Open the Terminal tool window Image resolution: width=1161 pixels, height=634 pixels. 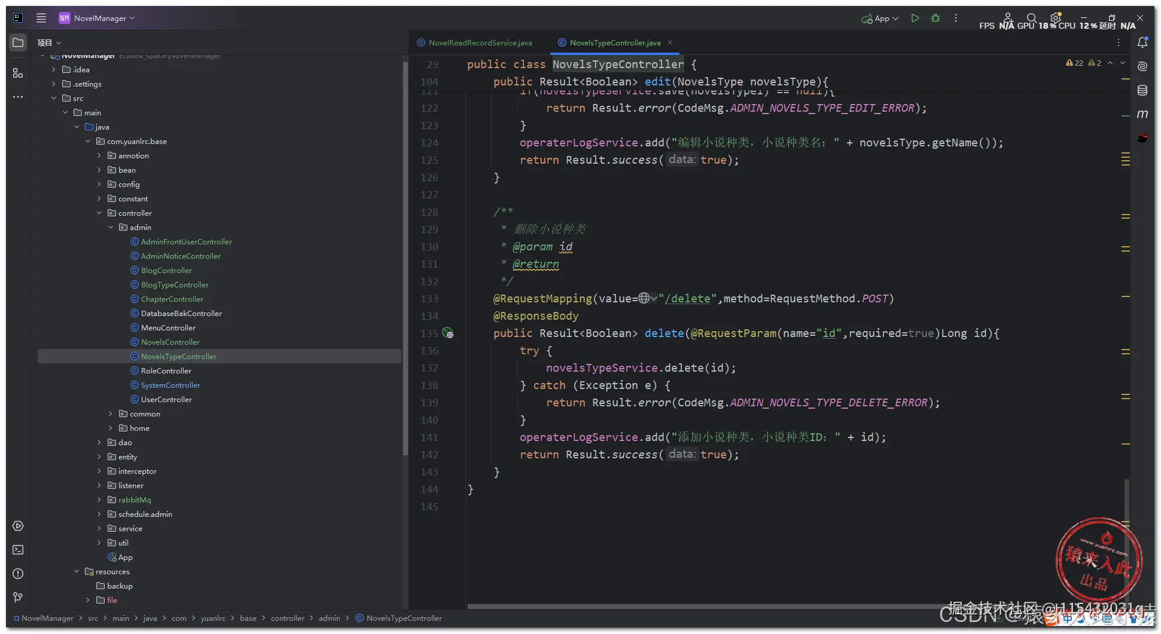pos(18,550)
